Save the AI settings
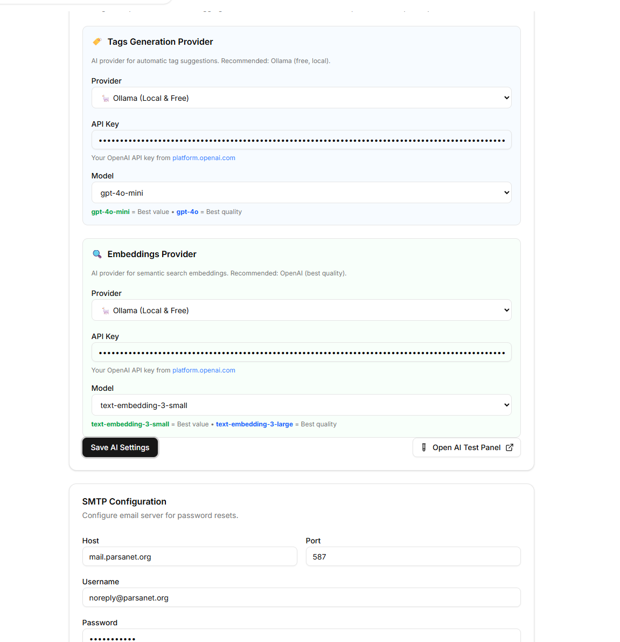The image size is (620, 642). pyautogui.click(x=120, y=447)
